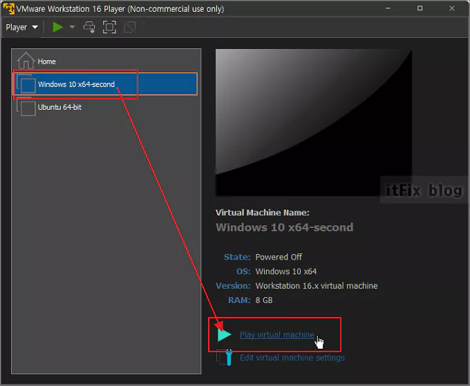Click the Home house icon
This screenshot has width=470, height=386.
26,61
